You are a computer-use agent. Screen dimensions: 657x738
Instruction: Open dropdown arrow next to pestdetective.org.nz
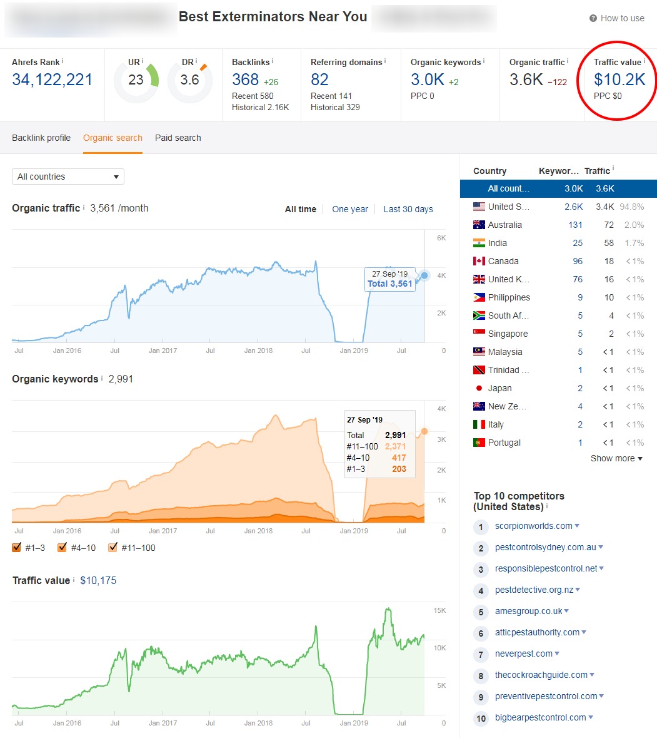tap(578, 589)
